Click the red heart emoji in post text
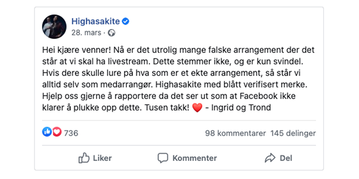The height and width of the screenshot is (179, 359). pos(197,108)
